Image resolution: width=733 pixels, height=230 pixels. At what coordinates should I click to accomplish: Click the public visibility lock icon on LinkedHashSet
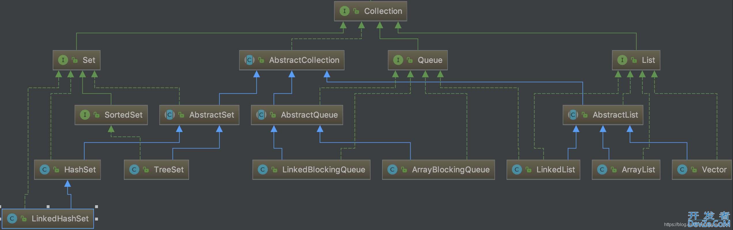pos(24,218)
